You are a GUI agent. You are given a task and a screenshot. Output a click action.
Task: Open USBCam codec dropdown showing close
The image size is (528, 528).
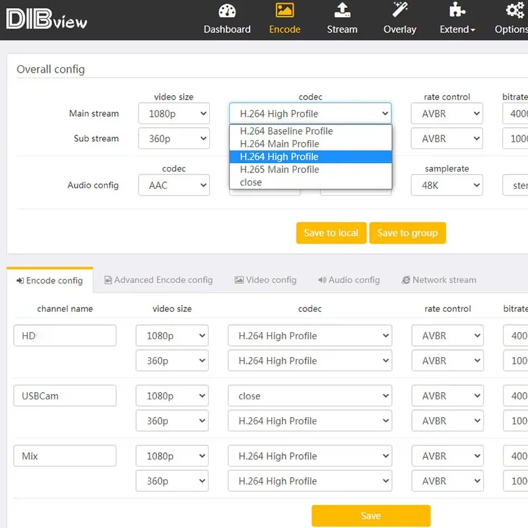pyautogui.click(x=310, y=396)
